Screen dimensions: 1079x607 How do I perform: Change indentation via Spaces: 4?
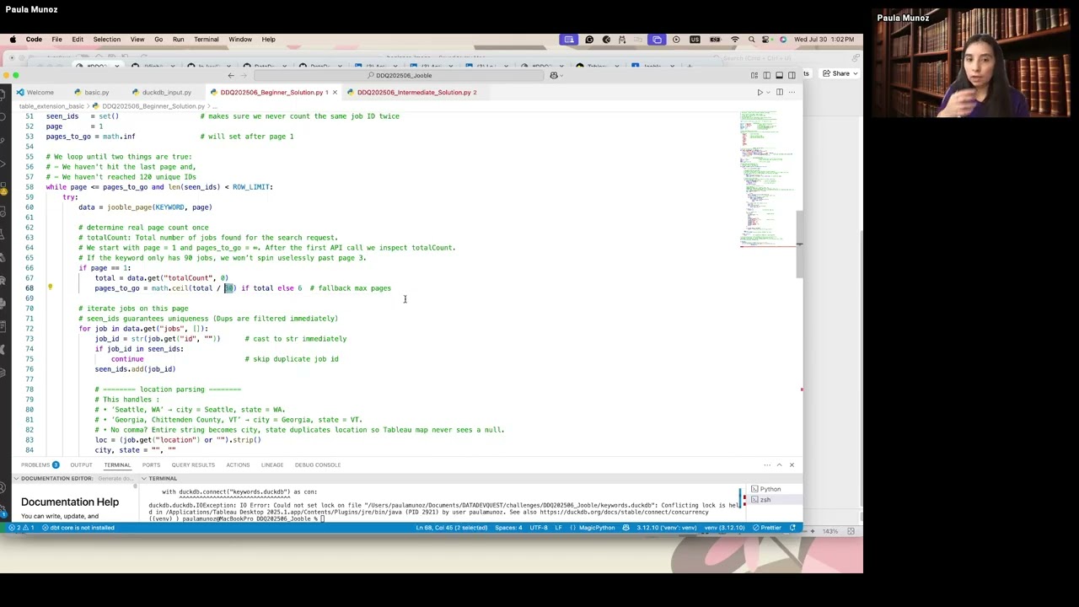(508, 528)
